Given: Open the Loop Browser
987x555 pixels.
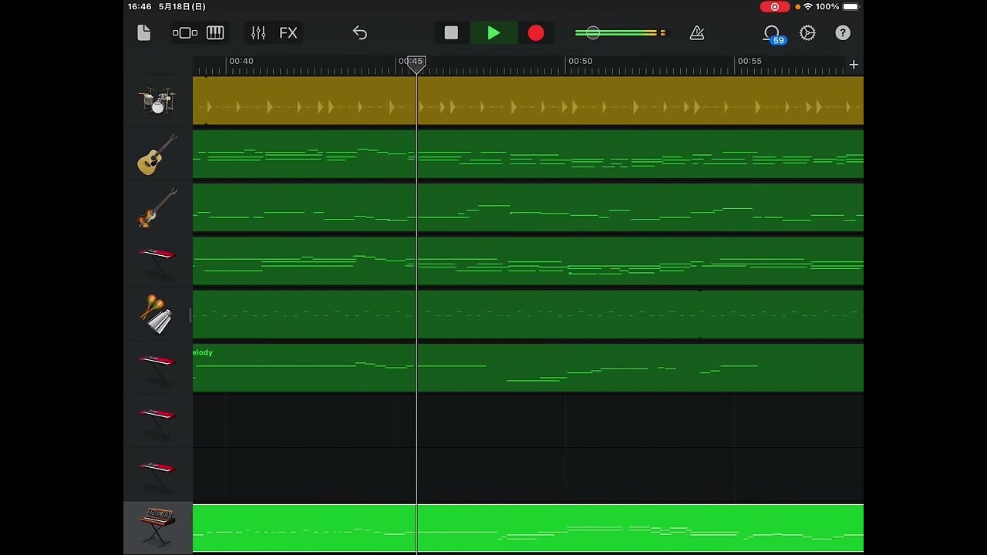Looking at the screenshot, I should tap(772, 33).
